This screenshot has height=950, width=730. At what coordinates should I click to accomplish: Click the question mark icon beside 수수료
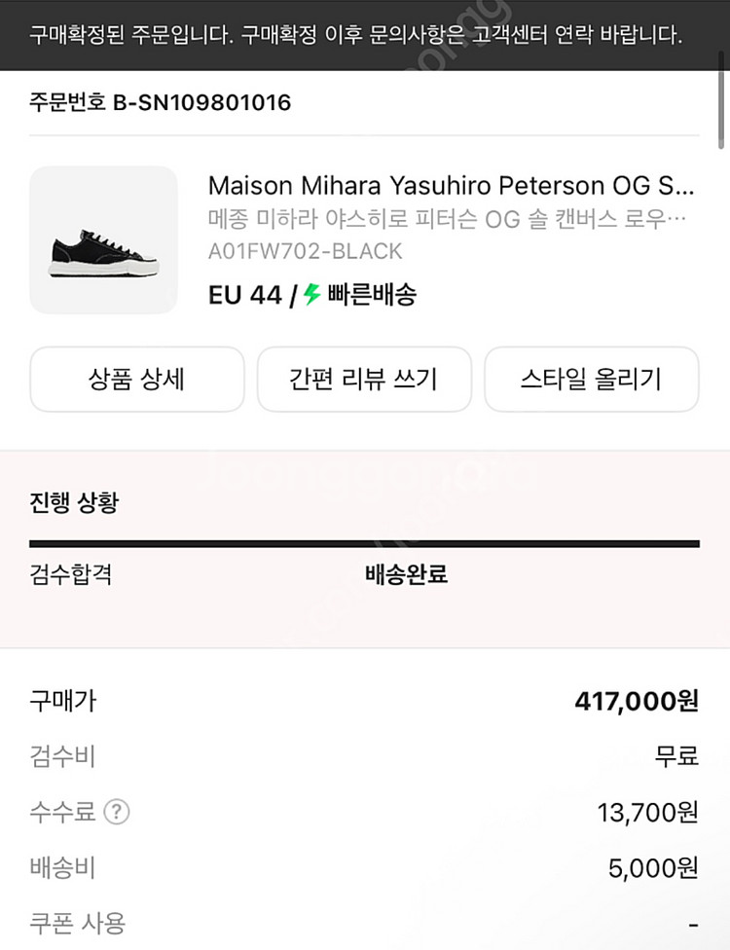coord(117,812)
